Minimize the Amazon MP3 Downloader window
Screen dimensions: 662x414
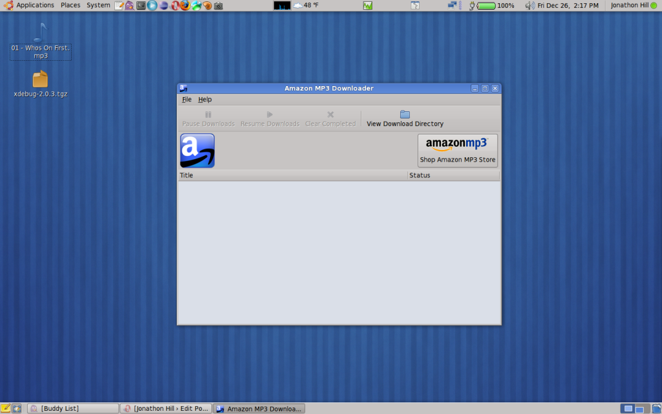tap(475, 88)
